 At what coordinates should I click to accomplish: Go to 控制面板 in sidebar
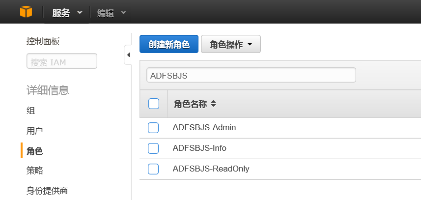43,41
